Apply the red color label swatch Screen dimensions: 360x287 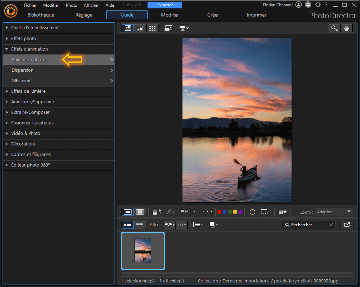[x=219, y=212]
